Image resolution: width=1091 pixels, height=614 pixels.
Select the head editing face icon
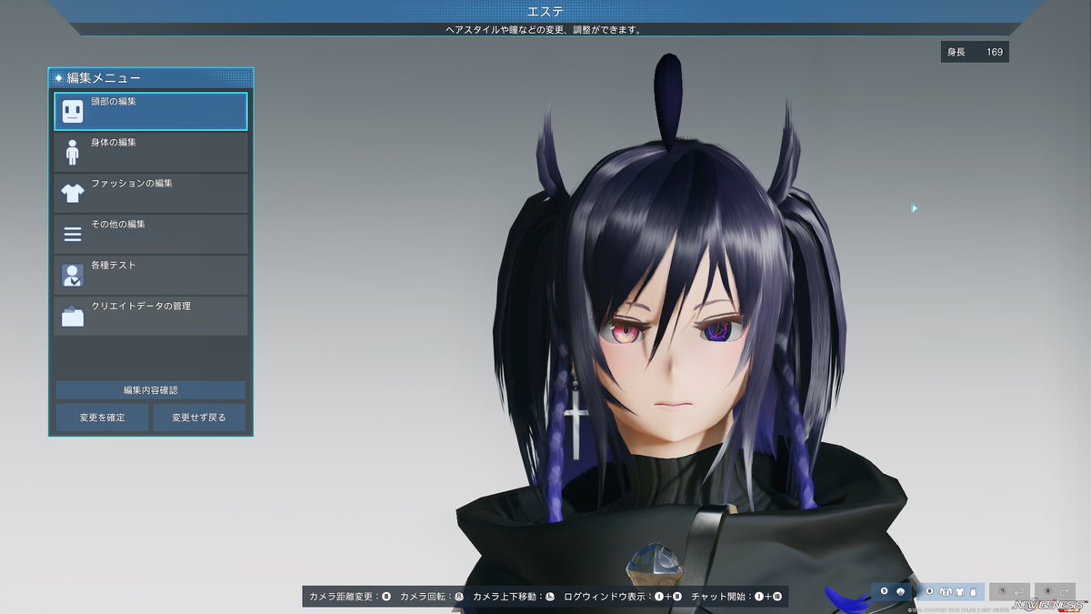tap(73, 112)
